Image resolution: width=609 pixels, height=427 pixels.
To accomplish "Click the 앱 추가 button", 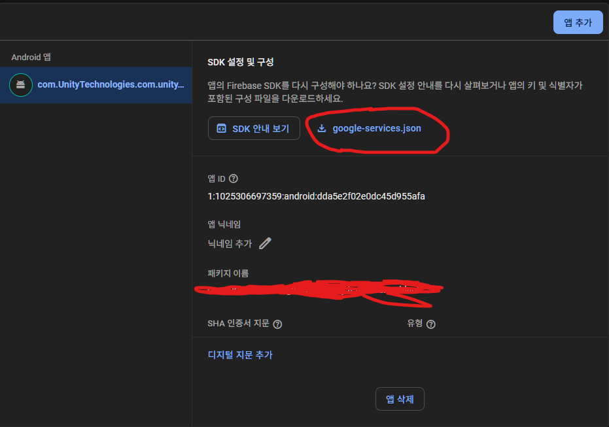I will point(578,22).
